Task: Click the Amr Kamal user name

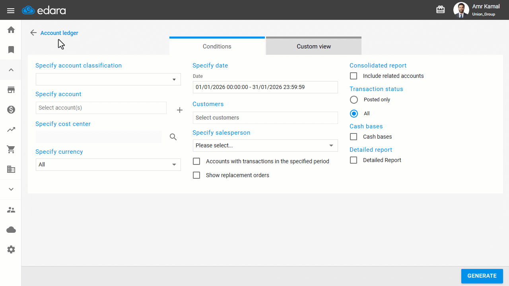Action: pyautogui.click(x=486, y=6)
